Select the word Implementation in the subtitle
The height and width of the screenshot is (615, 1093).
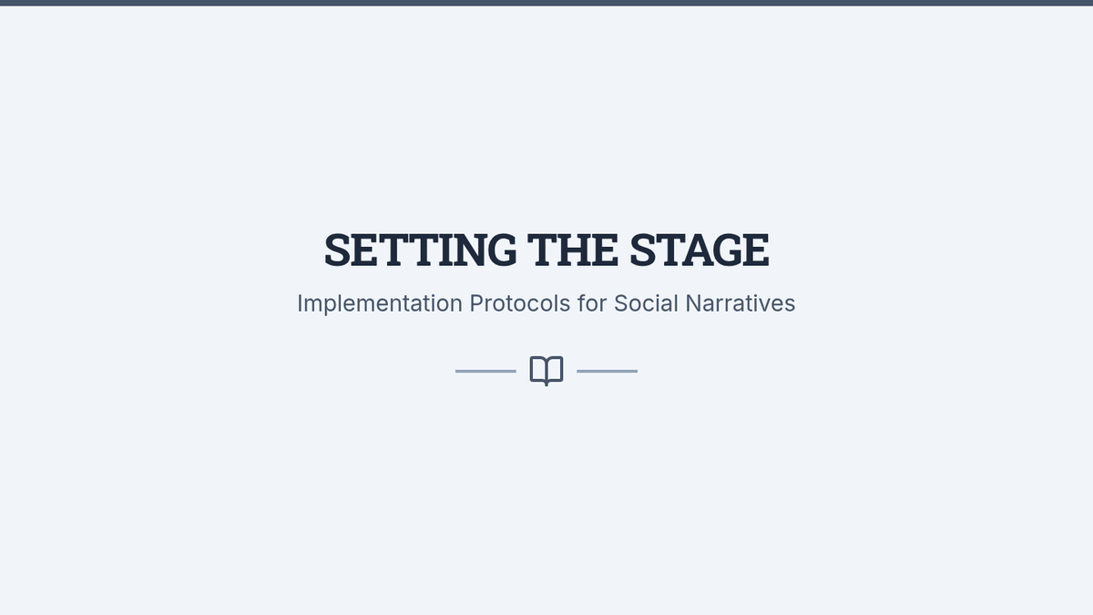379,303
